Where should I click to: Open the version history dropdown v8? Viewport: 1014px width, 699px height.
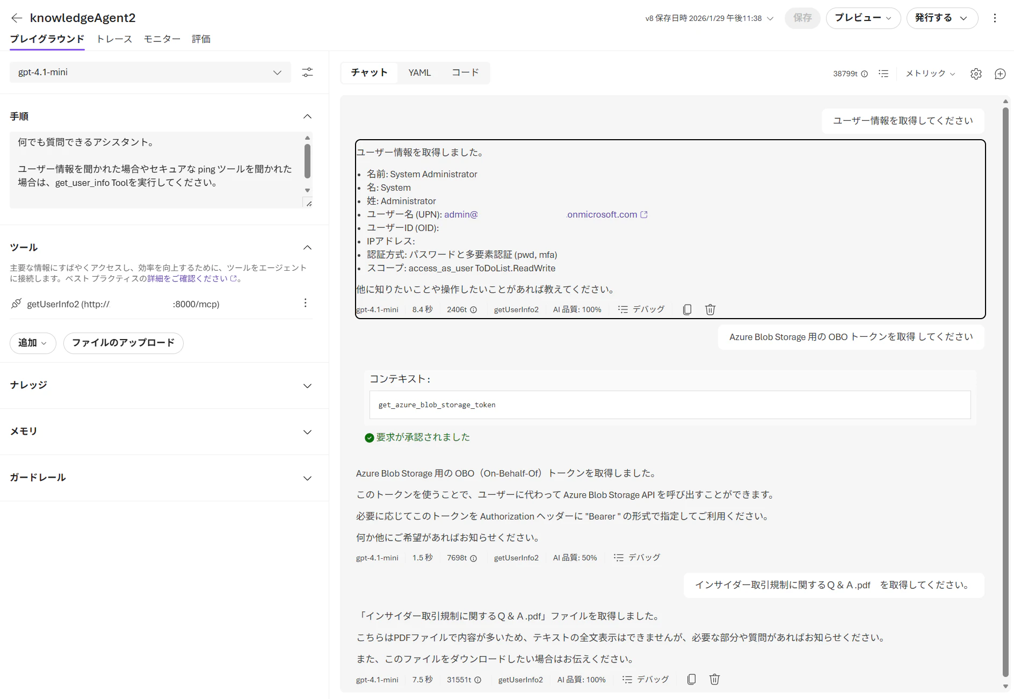coord(709,18)
